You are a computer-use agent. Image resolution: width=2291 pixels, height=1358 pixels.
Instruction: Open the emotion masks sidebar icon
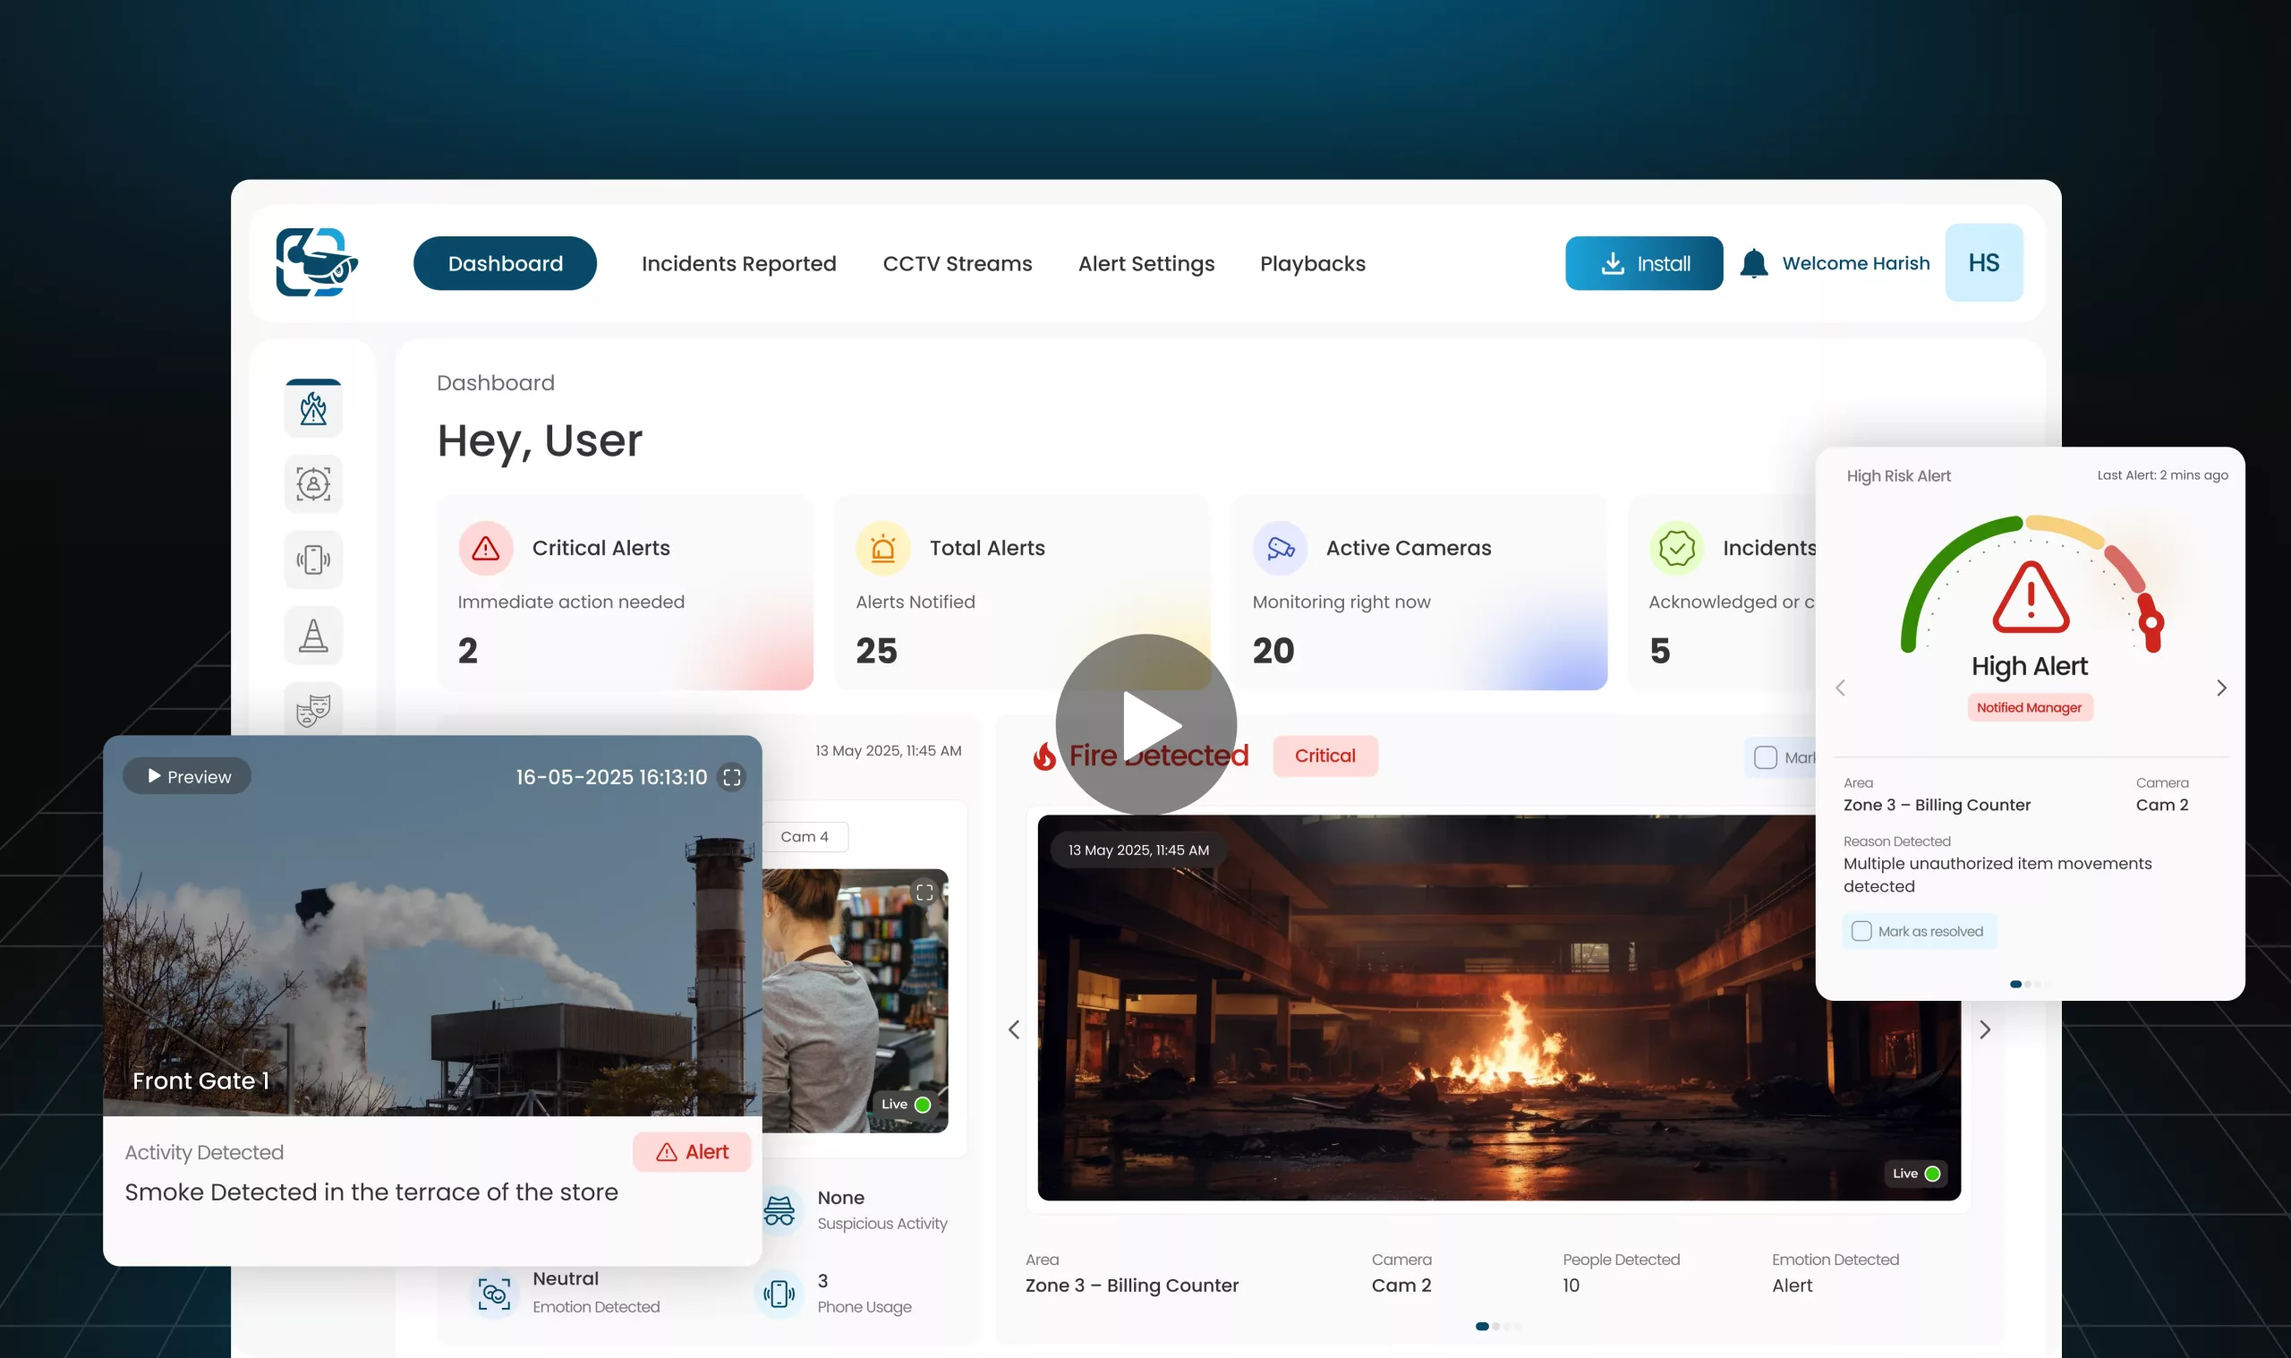[x=313, y=709]
